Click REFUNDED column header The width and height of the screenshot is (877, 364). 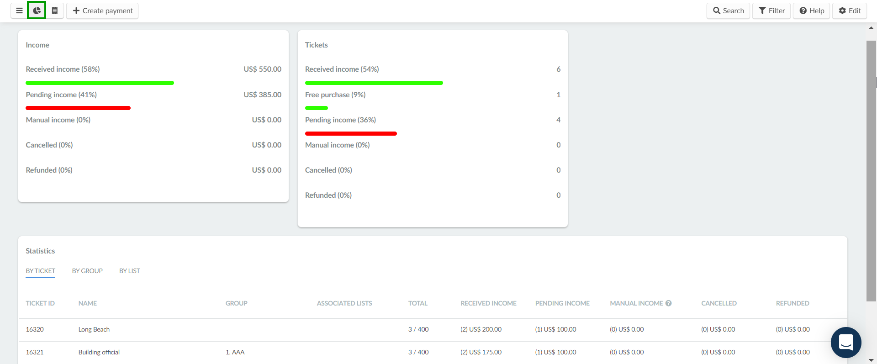(x=792, y=303)
